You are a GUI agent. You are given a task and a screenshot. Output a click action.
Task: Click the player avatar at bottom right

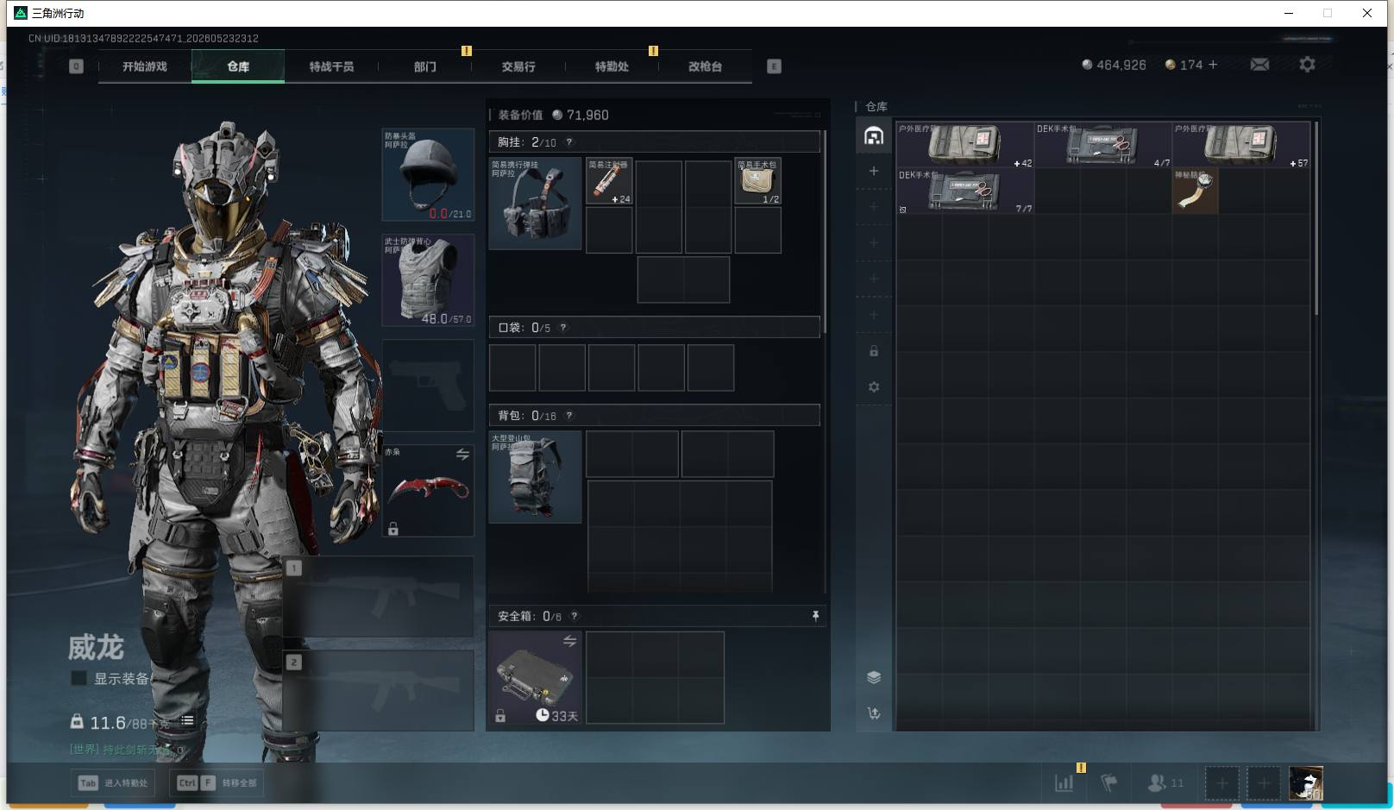[x=1305, y=783]
